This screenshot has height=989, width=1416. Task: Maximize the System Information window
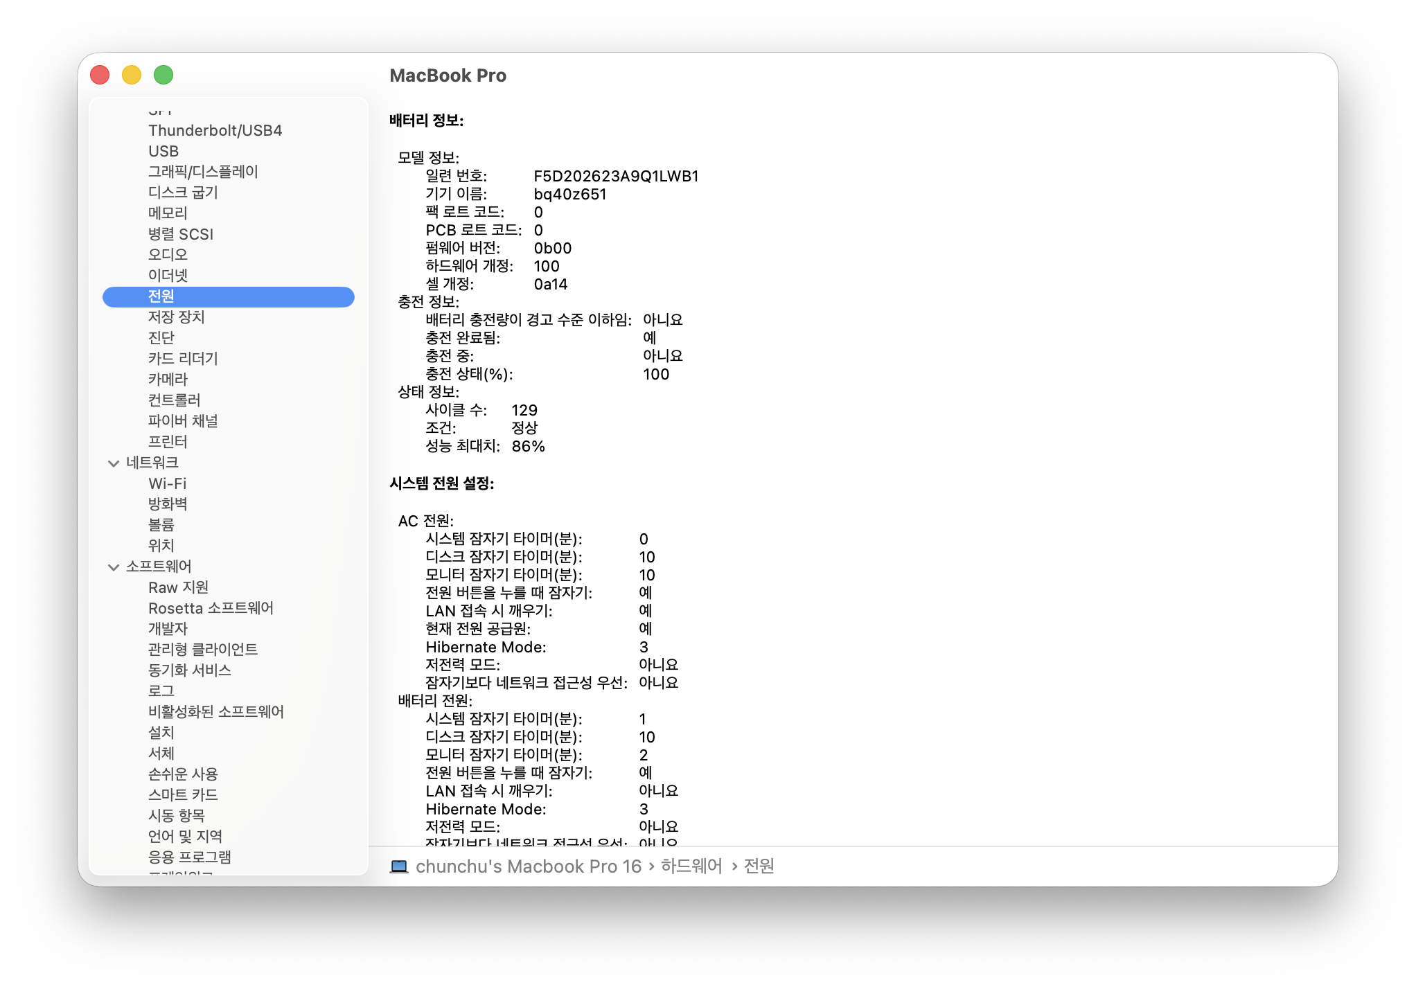(163, 75)
